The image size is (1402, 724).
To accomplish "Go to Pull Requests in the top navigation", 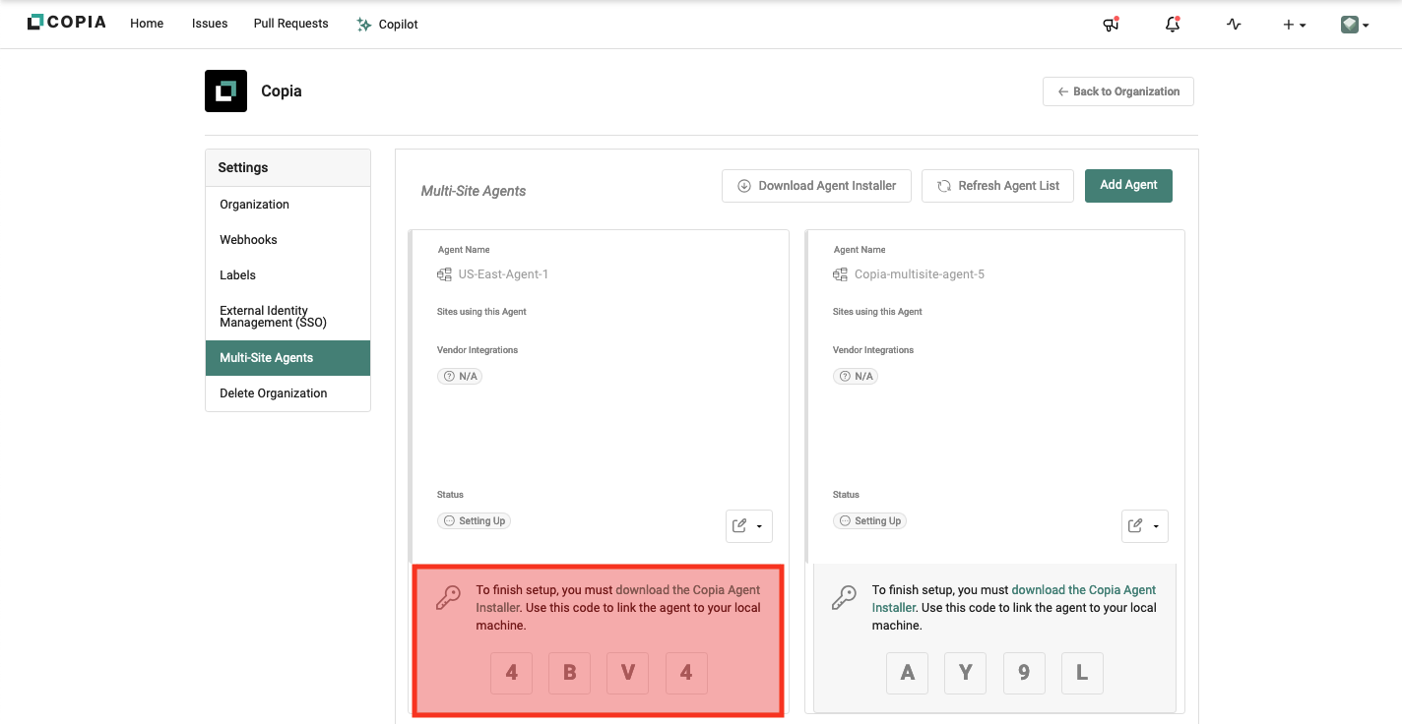I will 290,24.
